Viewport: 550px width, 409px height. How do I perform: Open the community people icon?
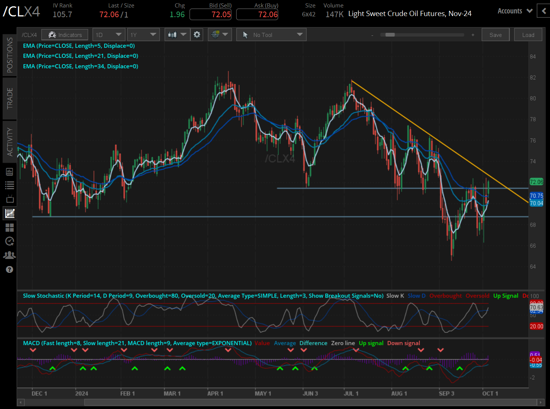tap(10, 255)
